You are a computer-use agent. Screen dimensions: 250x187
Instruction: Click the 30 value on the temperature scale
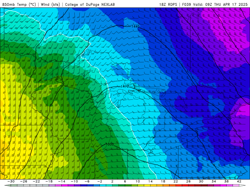click(201, 181)
